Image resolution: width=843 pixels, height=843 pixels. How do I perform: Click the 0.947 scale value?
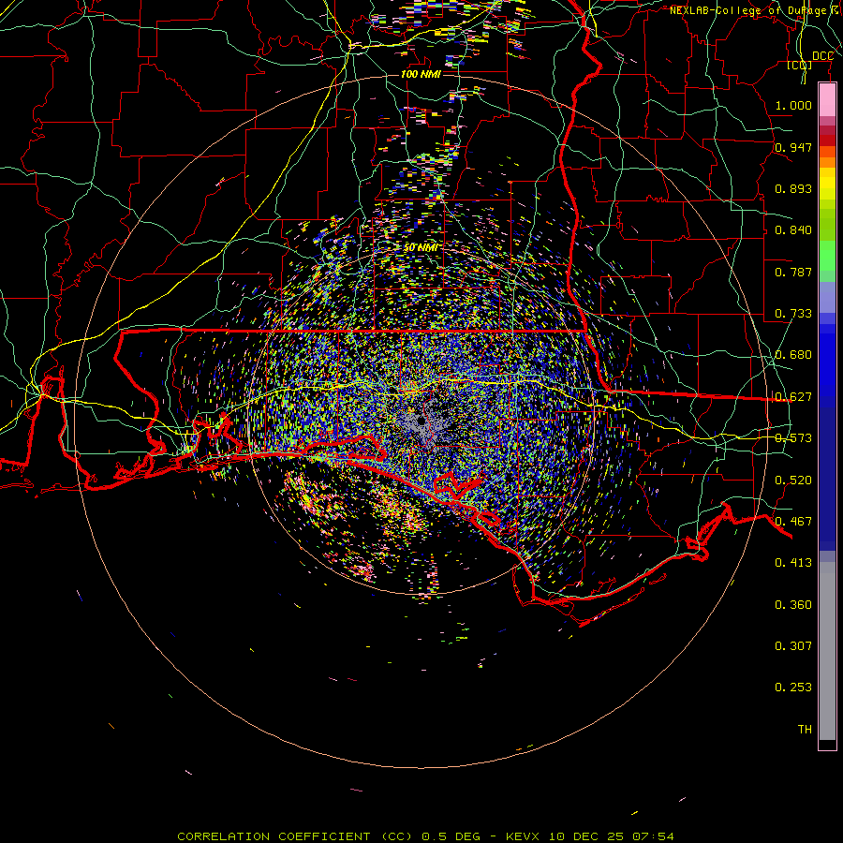coord(793,147)
